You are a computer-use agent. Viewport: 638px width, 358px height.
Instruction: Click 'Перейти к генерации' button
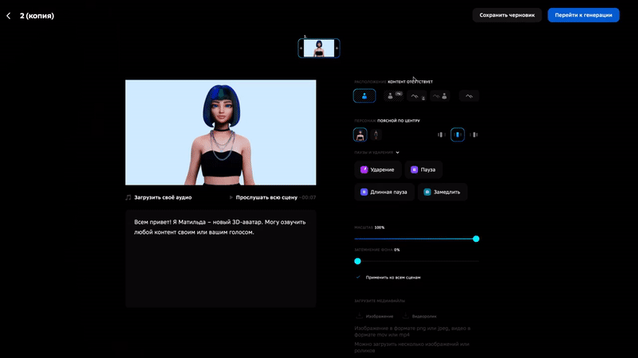(583, 15)
